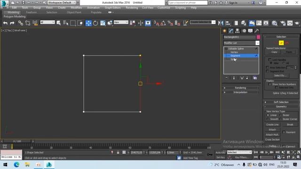Click the Cross Section button
The height and width of the screenshot is (169, 301).
click(x=272, y=139)
